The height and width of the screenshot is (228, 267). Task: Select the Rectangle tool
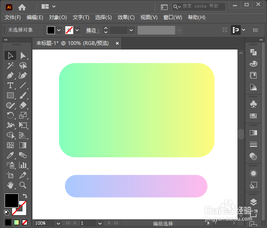coord(10,95)
